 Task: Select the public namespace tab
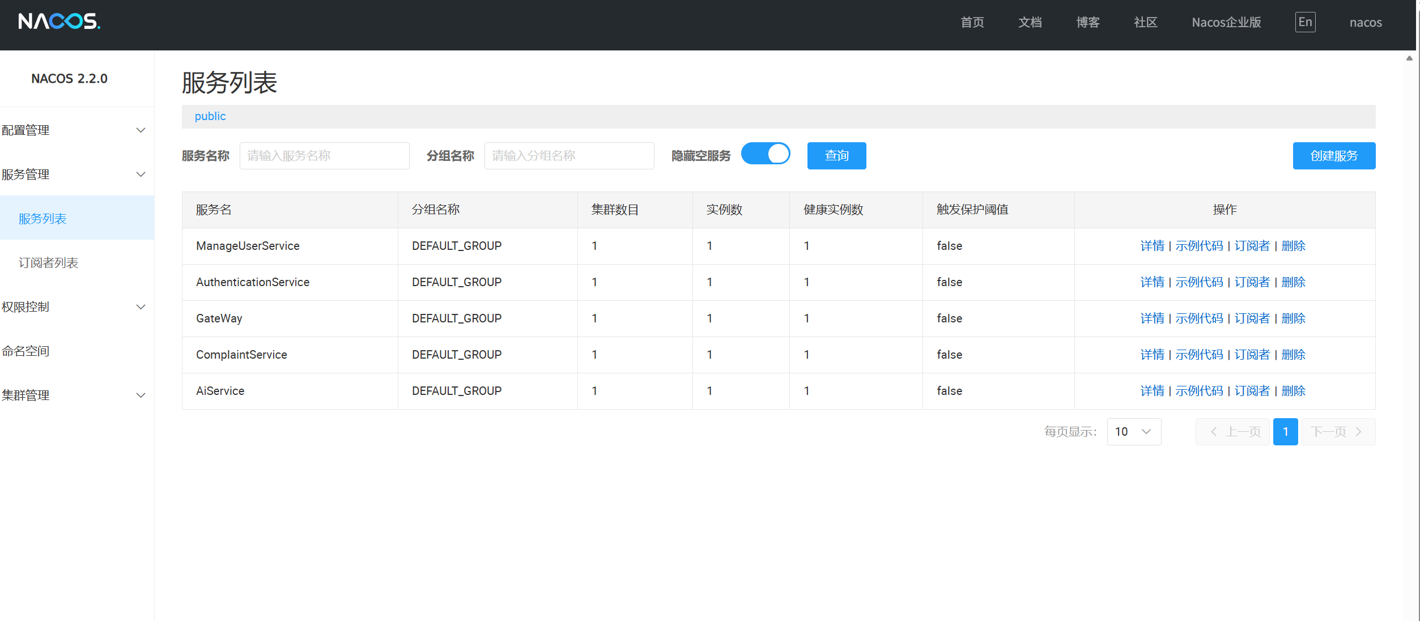pyautogui.click(x=210, y=116)
